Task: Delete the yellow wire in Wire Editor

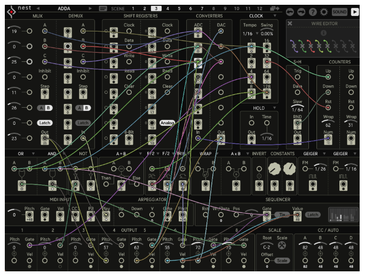Action: click(319, 46)
